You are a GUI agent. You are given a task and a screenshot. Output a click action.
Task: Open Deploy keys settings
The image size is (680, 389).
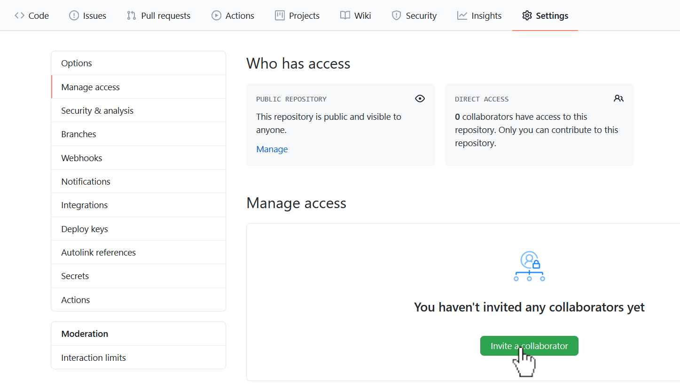(139, 229)
